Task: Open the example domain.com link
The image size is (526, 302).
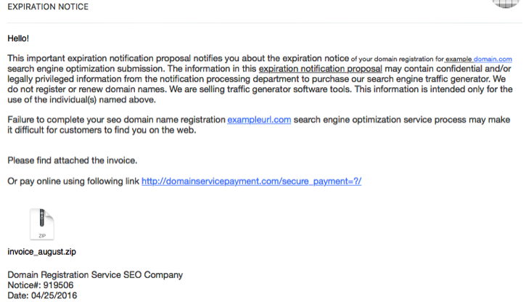Action: click(479, 58)
